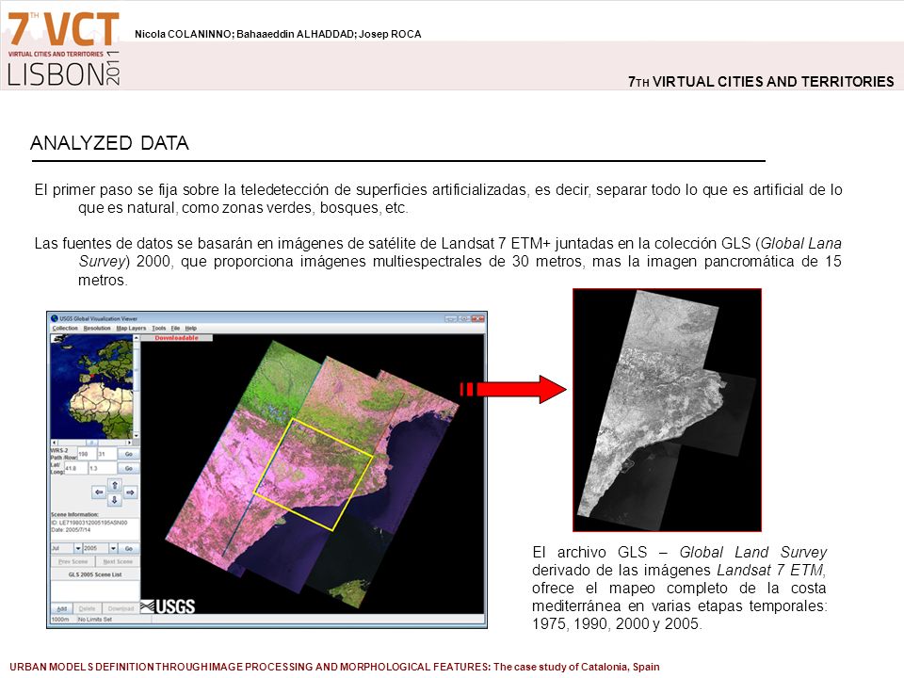
Task: Click the horizontal scrollbar below overview map
Action: coord(91,443)
